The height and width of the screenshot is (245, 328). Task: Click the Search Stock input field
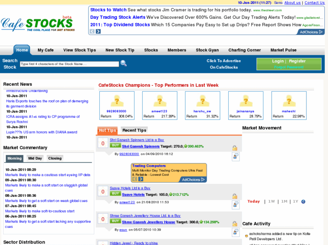(69, 64)
